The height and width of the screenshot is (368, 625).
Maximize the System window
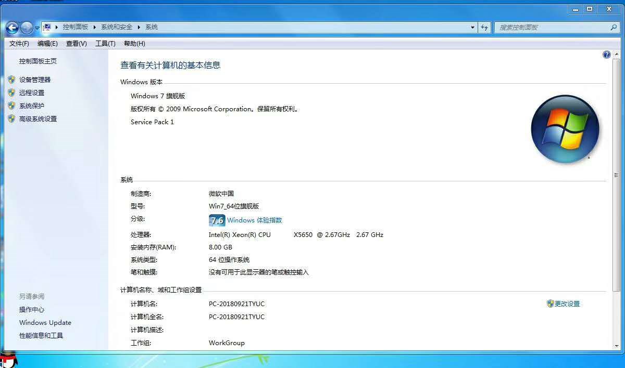coord(590,9)
